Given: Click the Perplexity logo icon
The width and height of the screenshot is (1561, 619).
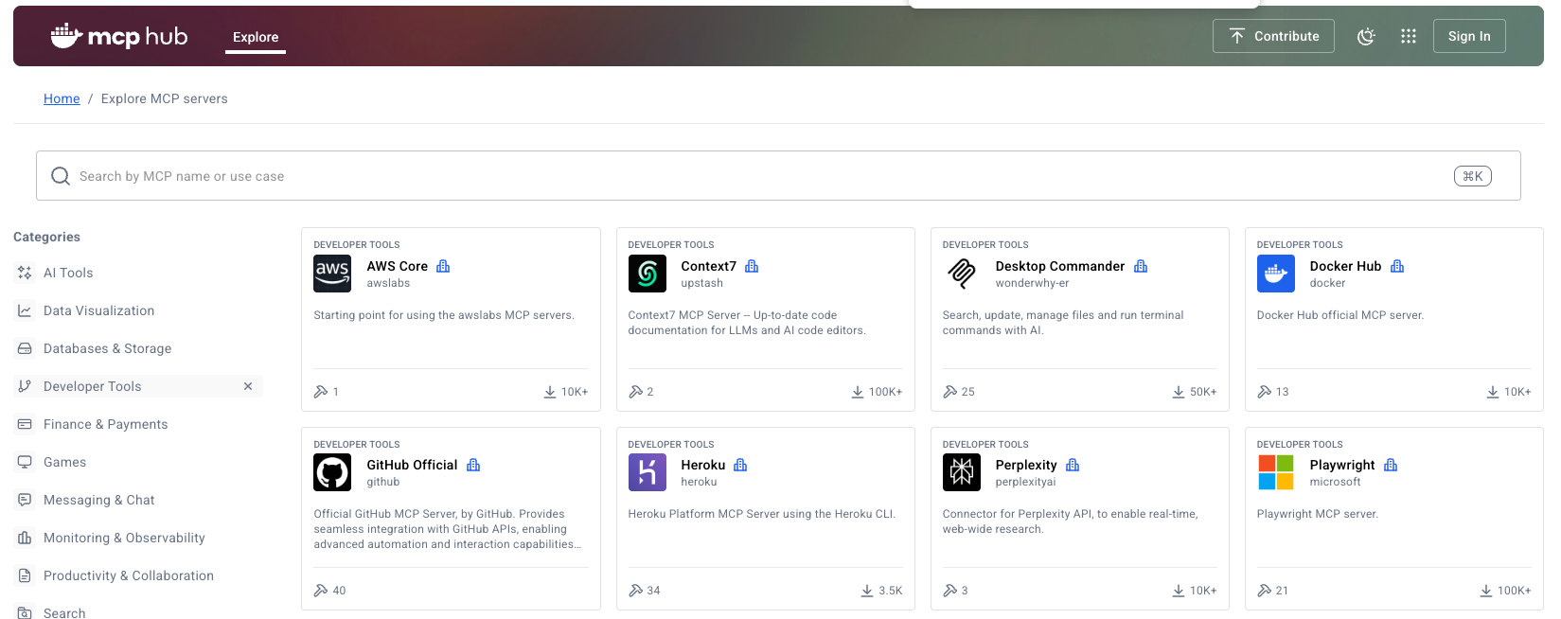Looking at the screenshot, I should [962, 472].
